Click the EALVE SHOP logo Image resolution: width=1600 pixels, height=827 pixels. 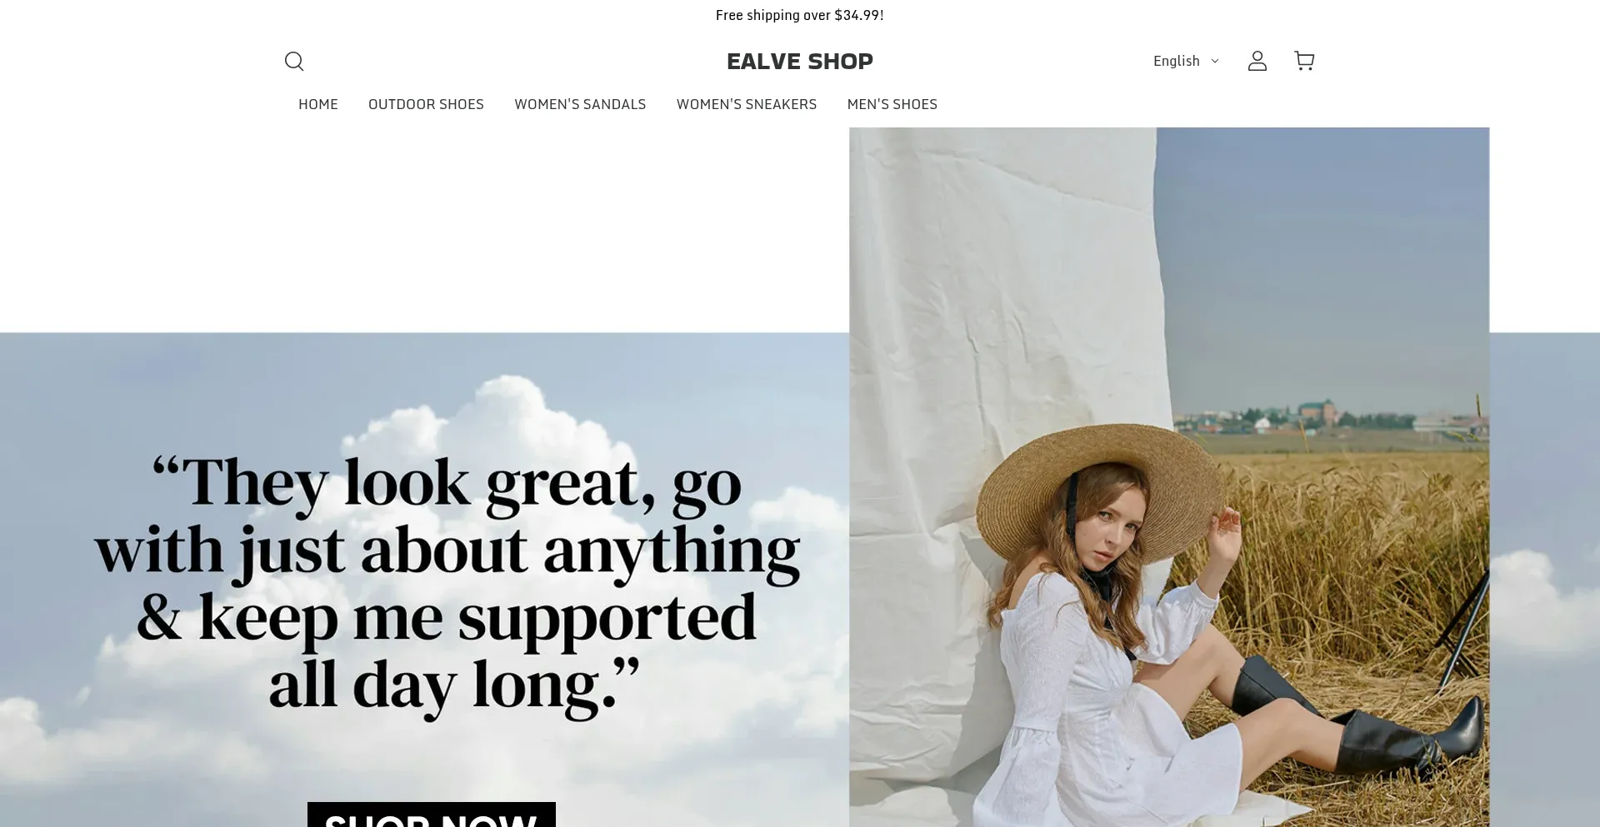pos(800,61)
